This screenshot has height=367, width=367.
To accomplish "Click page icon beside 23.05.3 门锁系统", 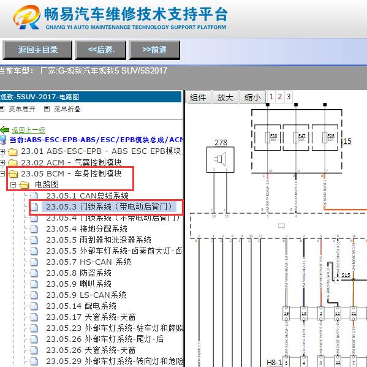I will [34, 207].
